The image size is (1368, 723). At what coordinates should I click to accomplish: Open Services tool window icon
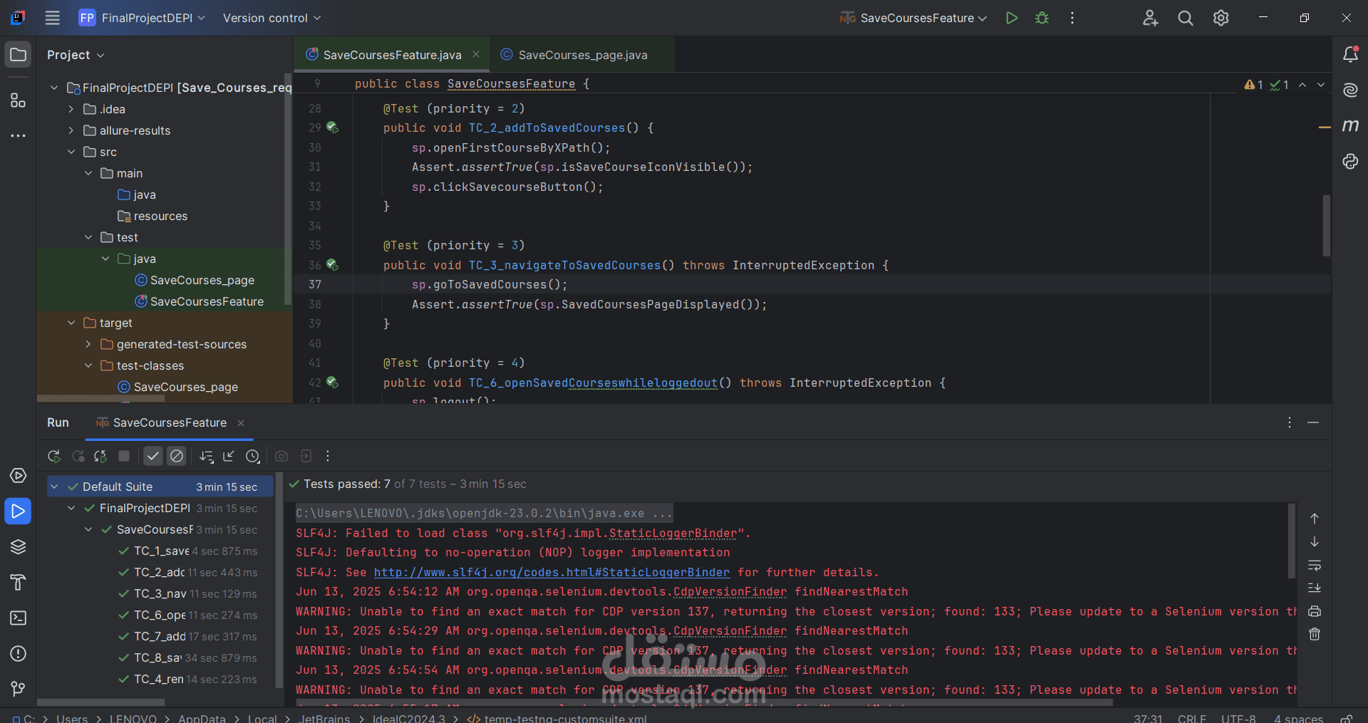[19, 475]
